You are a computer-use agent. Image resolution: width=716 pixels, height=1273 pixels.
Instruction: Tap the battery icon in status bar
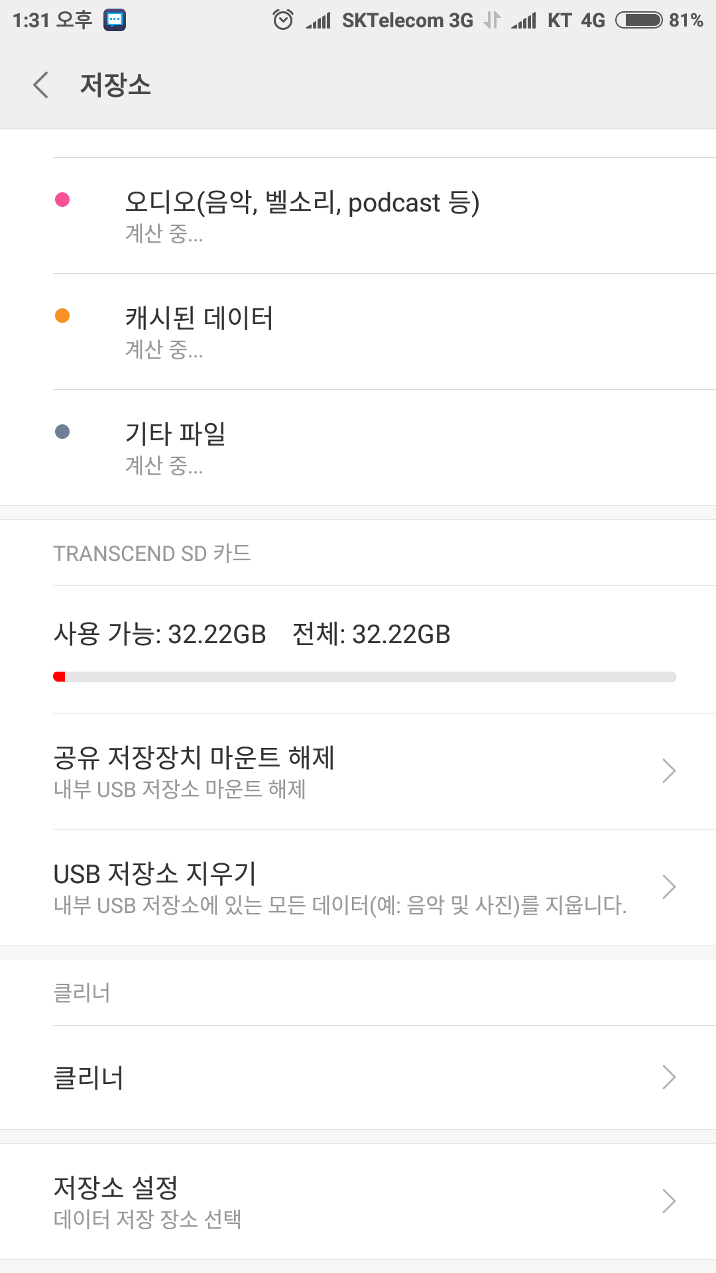point(638,20)
